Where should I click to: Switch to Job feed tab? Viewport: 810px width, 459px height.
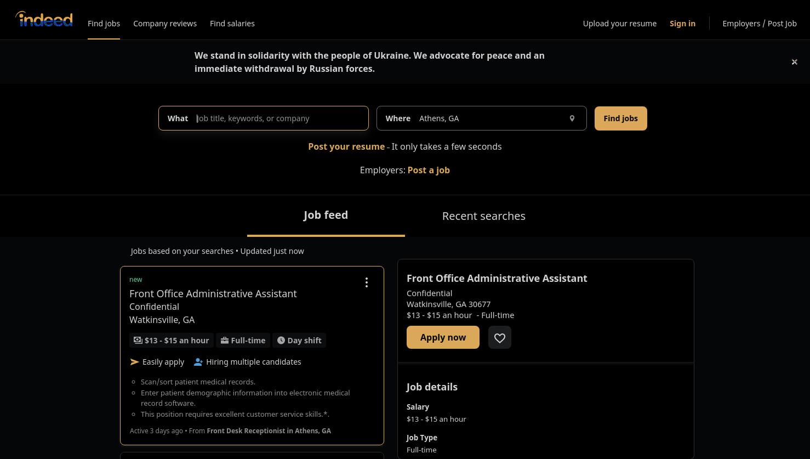pyautogui.click(x=326, y=215)
